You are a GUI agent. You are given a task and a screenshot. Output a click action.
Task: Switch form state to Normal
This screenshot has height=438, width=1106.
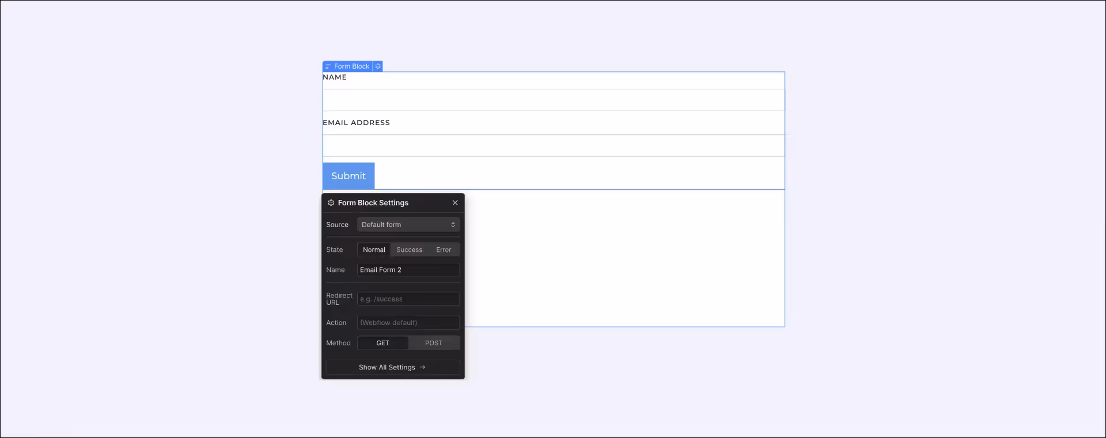click(x=374, y=250)
